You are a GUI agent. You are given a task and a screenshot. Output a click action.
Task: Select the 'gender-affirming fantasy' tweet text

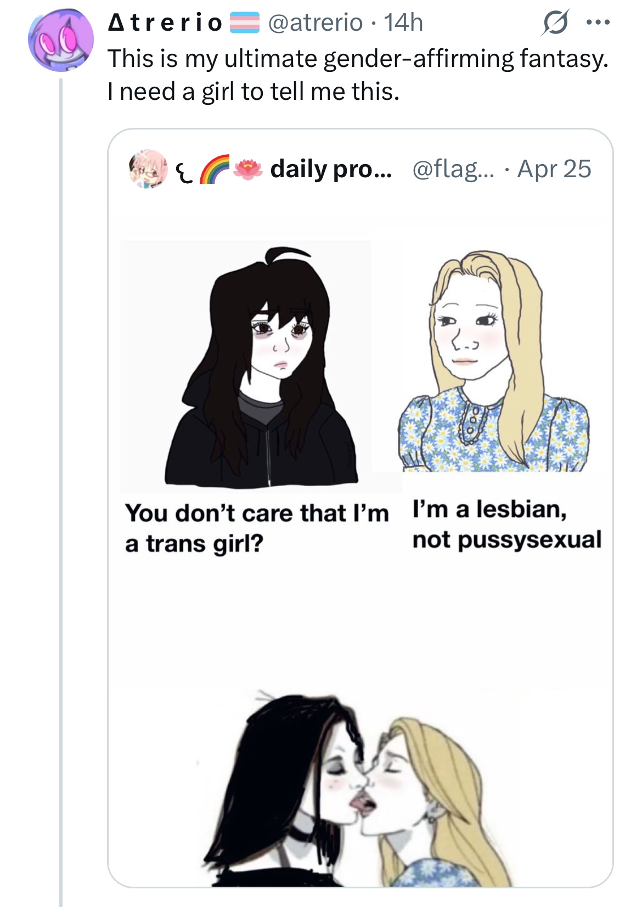(x=465, y=59)
